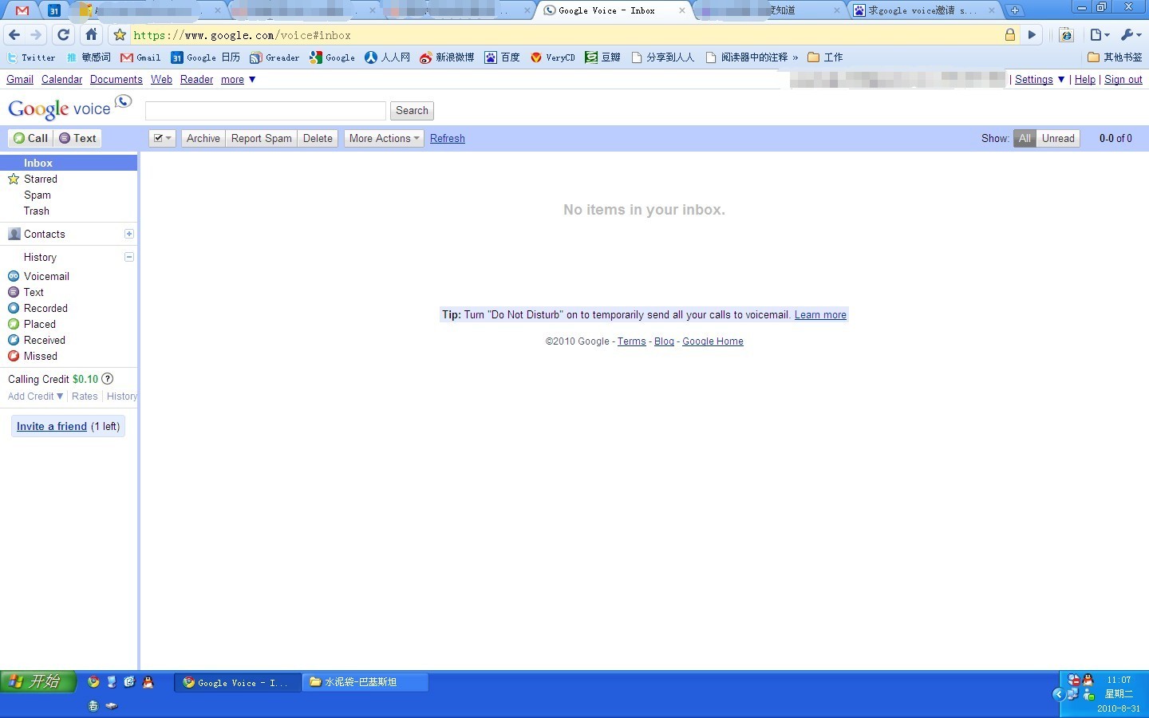Expand the More Actions dropdown
Screen dimensions: 1149x718
384,138
